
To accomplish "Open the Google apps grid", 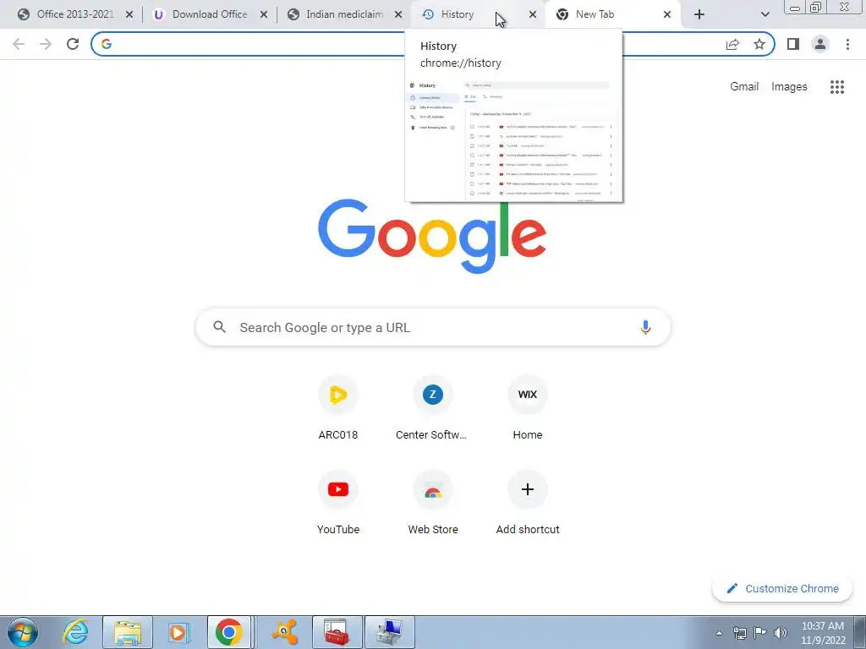I will coord(836,87).
